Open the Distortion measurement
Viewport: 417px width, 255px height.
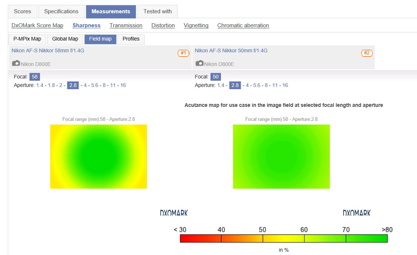click(163, 25)
